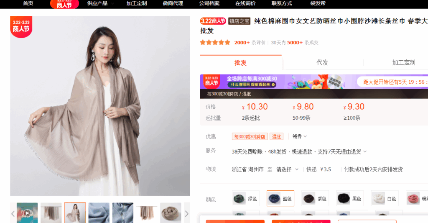The height and width of the screenshot is (223, 428).
Task: Choose the 绿色 color option
Action: pyautogui.click(x=245, y=198)
